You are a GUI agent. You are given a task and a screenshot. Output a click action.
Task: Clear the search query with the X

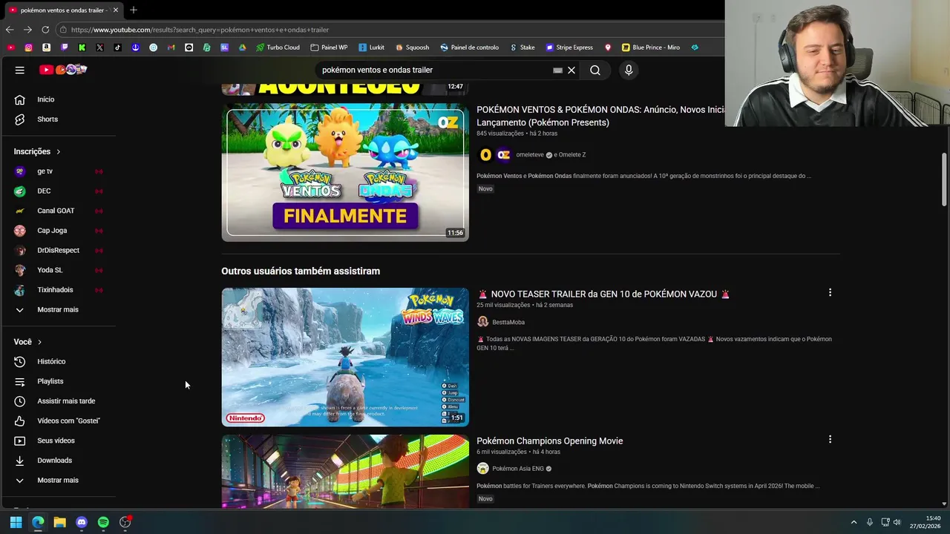[571, 70]
